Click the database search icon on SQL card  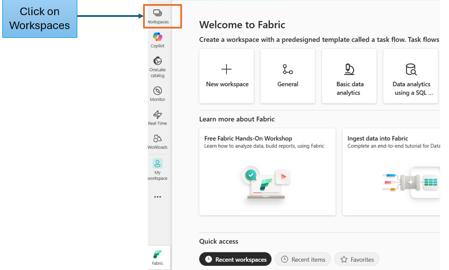pos(411,69)
